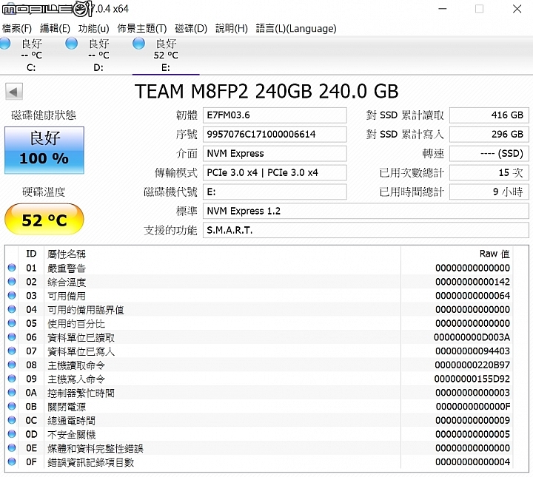Click the firmware E7FM03.6 field
533x477 pixels.
pos(275,115)
